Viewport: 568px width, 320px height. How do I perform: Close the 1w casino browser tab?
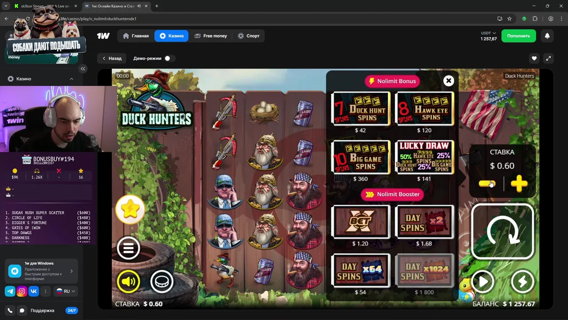[x=146, y=6]
